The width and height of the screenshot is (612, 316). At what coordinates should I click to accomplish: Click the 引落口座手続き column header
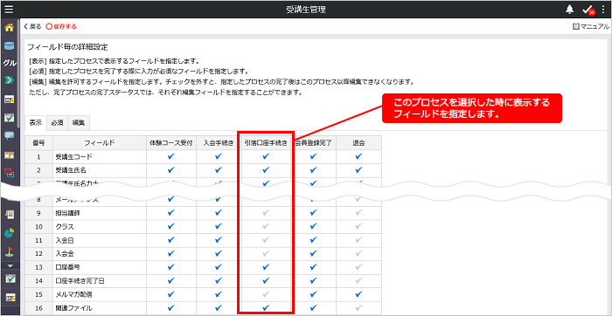(x=266, y=143)
